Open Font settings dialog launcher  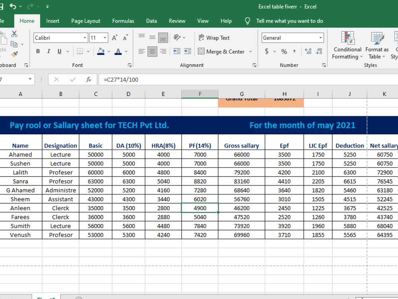[x=130, y=65]
